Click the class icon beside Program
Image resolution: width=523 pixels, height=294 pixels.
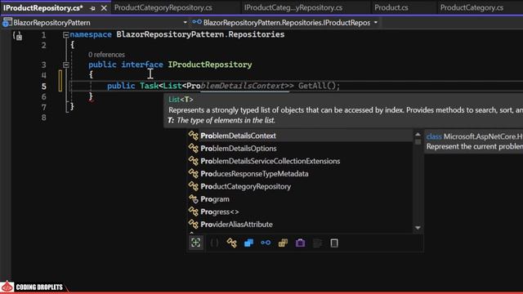194,198
